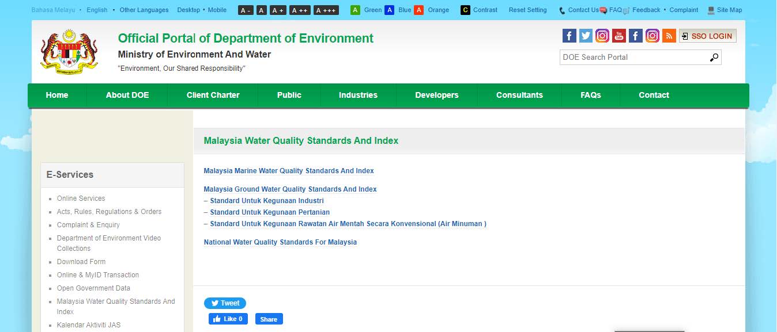Decrease font size with A - button
This screenshot has width=777, height=332.
pos(246,10)
